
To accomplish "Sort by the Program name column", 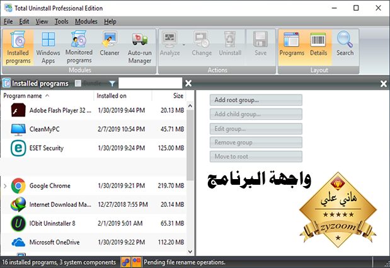I will click(47, 96).
